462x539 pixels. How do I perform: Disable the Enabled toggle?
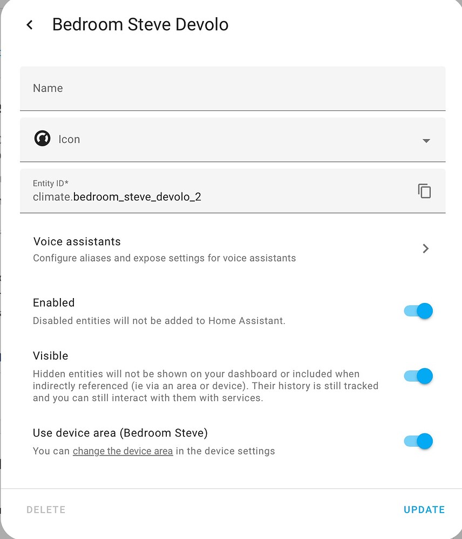(417, 311)
